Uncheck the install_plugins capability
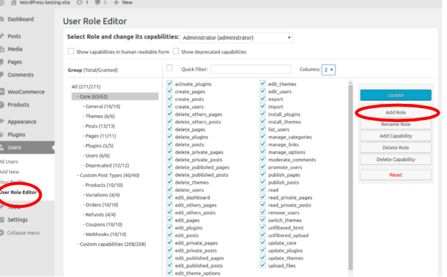Screen dimensions: 447x277 263,113
